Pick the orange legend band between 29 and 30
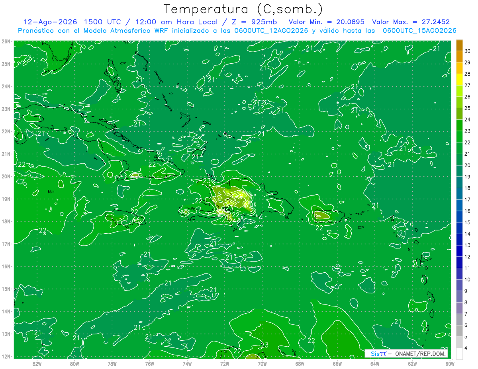The height and width of the screenshot is (369, 478). (459, 57)
